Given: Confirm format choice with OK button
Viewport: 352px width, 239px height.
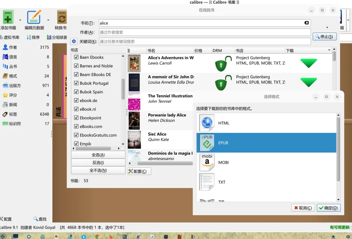Looking at the screenshot, I should tap(329, 208).
